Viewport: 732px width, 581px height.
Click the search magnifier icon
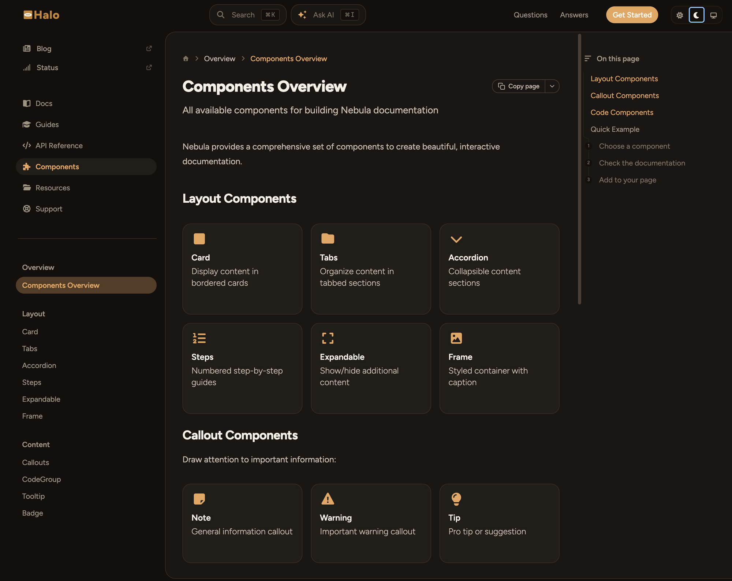coord(221,15)
